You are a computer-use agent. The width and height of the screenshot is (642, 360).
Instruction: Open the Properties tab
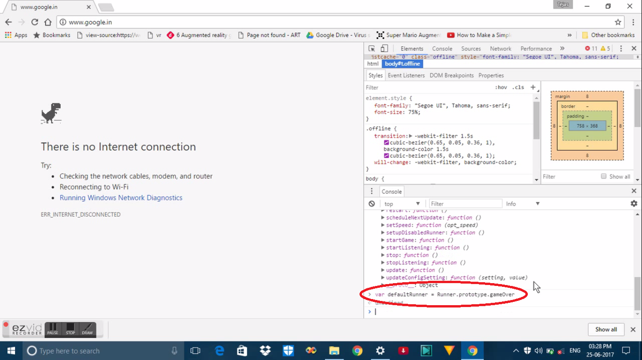[x=491, y=75]
